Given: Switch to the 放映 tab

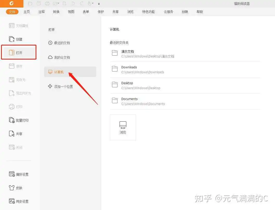Looking at the screenshot, I should pos(185,12).
